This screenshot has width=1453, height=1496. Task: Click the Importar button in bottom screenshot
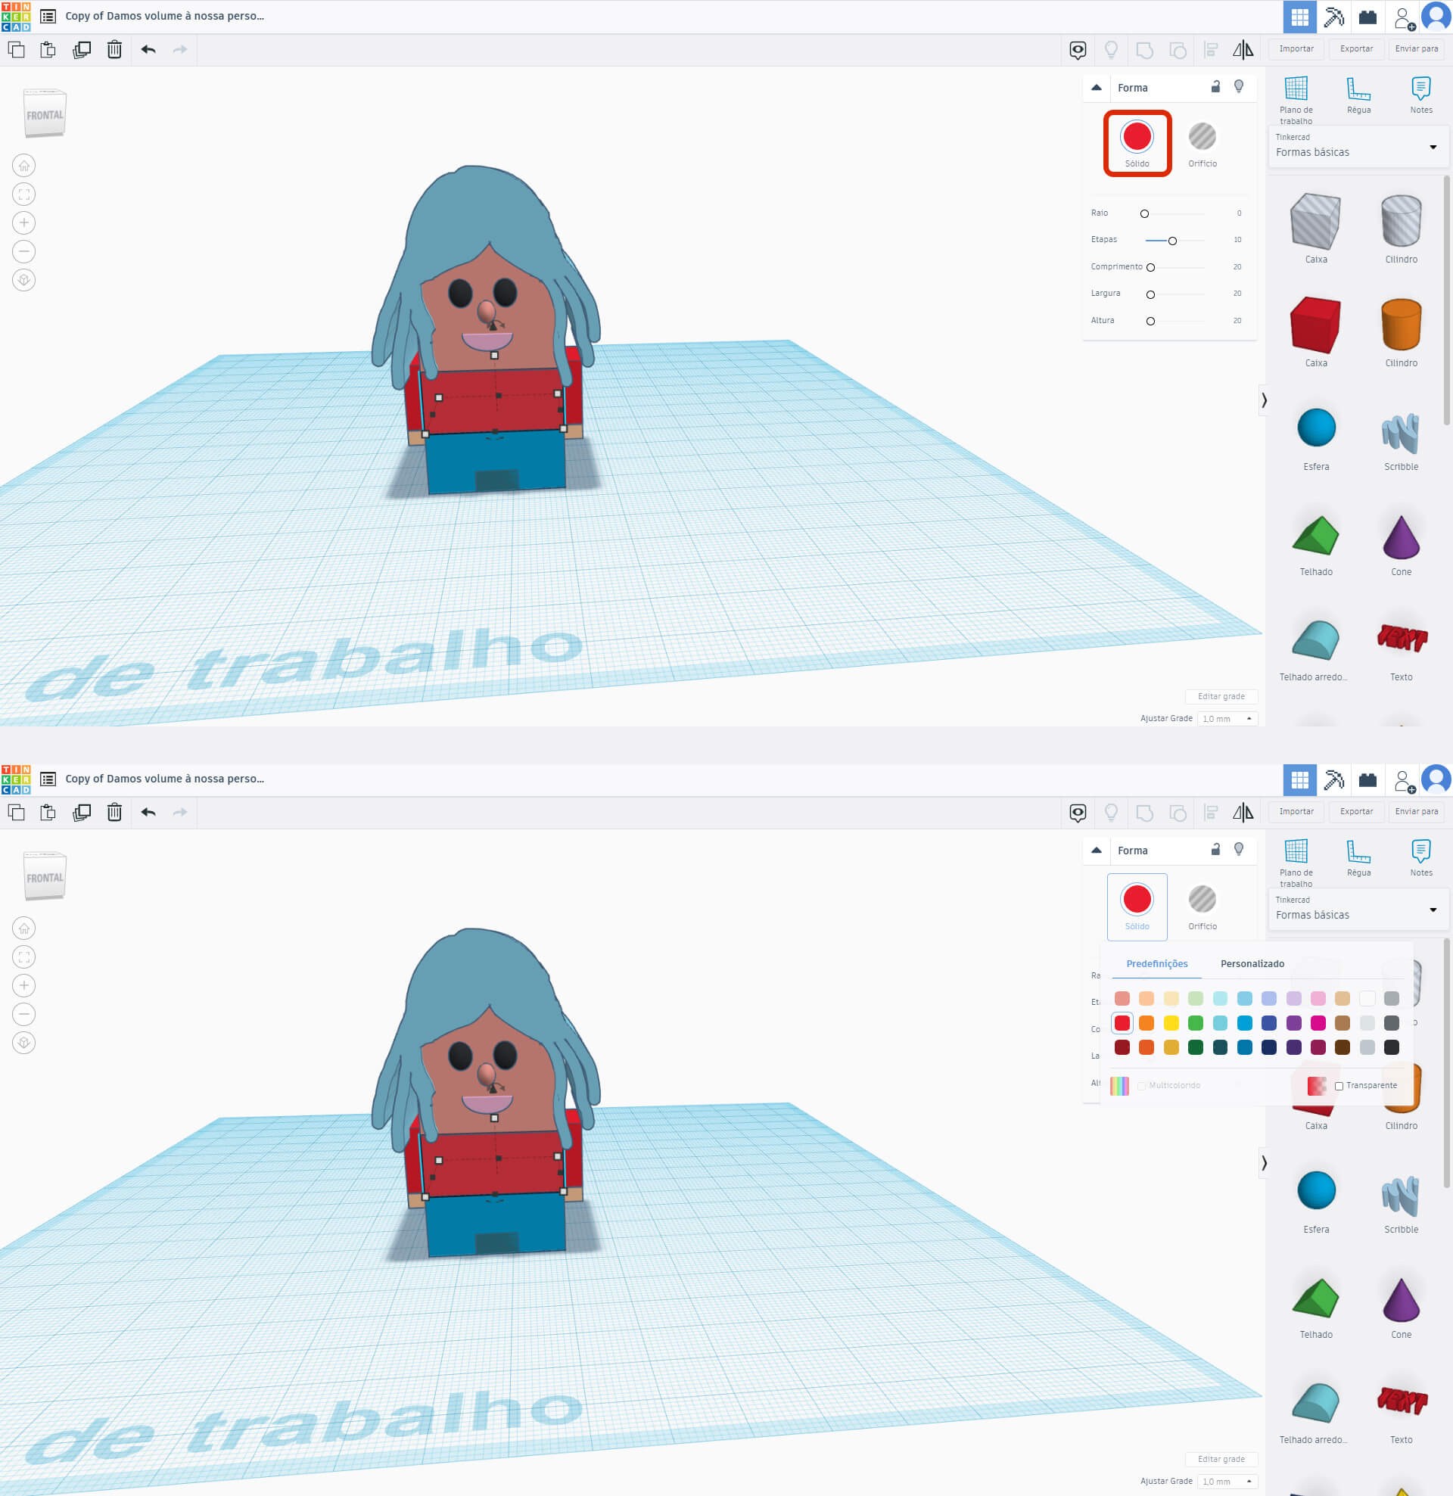[x=1296, y=811]
